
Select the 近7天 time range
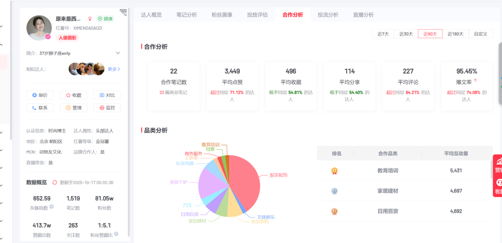pos(383,34)
